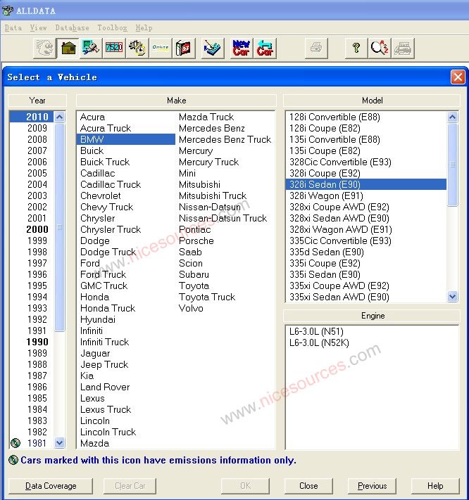Click the New Car toolbar icon
The image size is (469, 500).
241,48
